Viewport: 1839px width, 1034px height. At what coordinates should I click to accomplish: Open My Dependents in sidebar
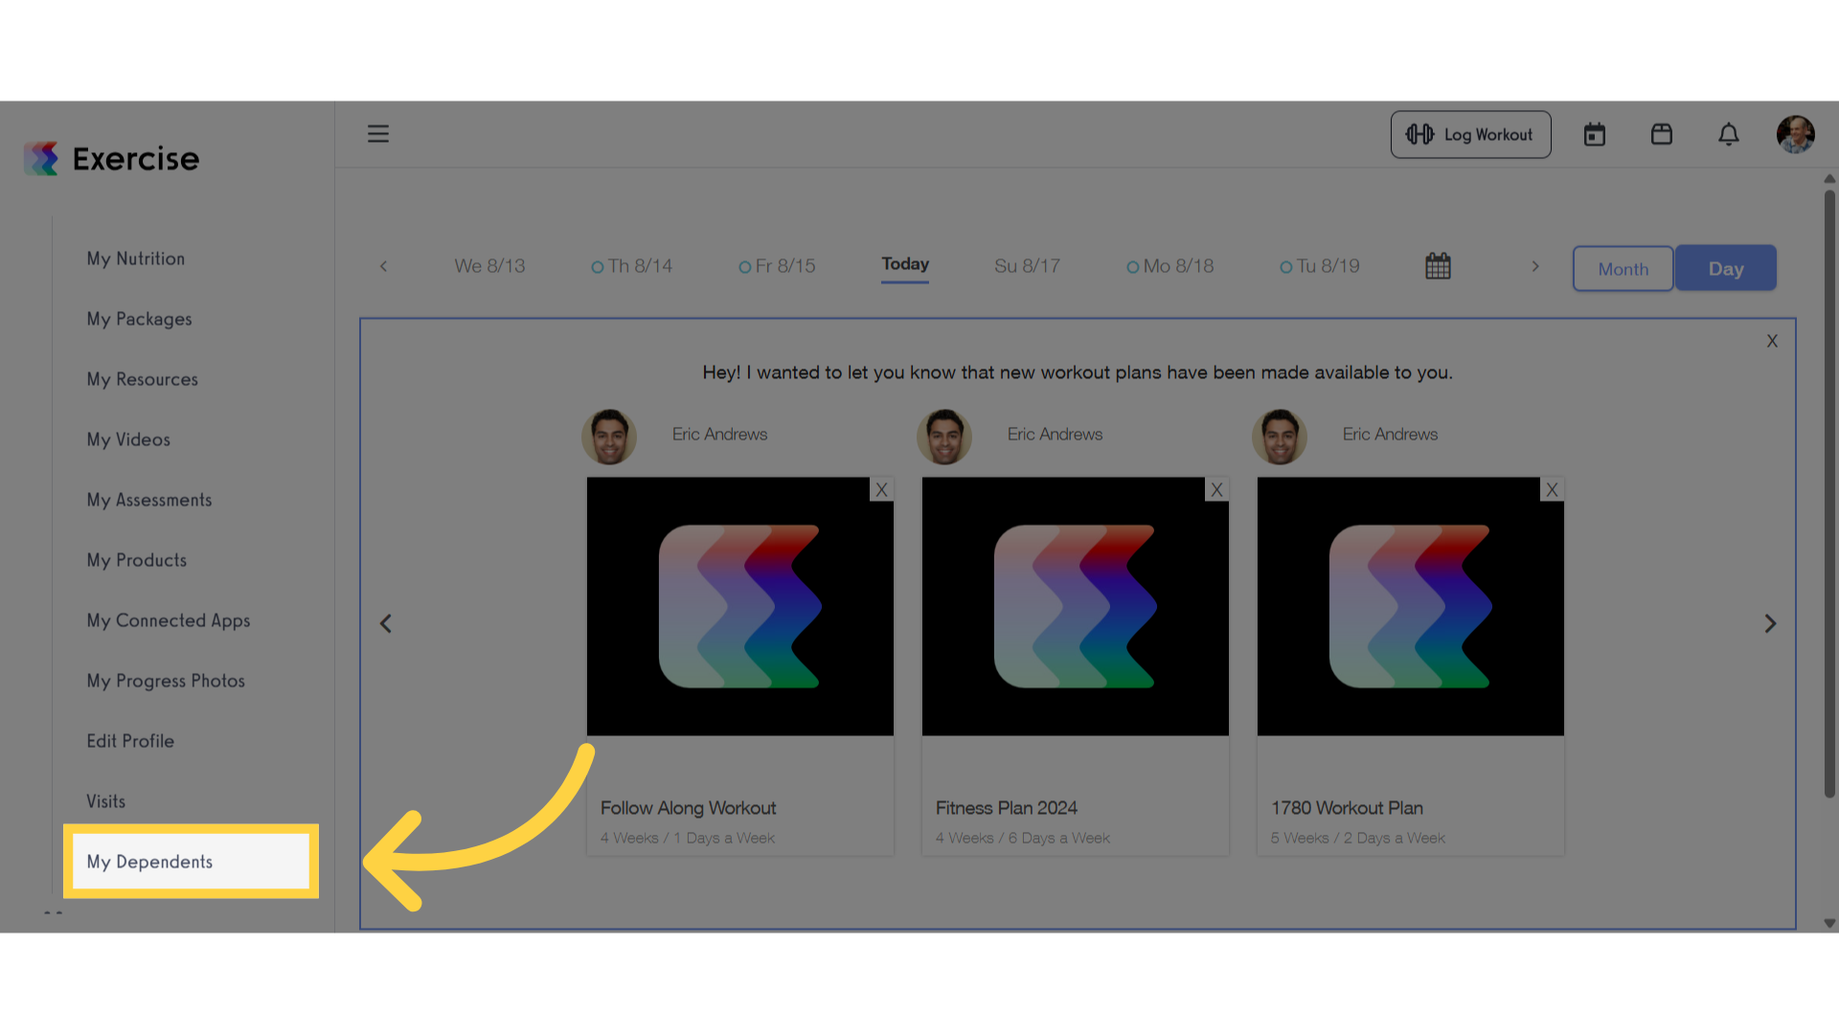191,862
